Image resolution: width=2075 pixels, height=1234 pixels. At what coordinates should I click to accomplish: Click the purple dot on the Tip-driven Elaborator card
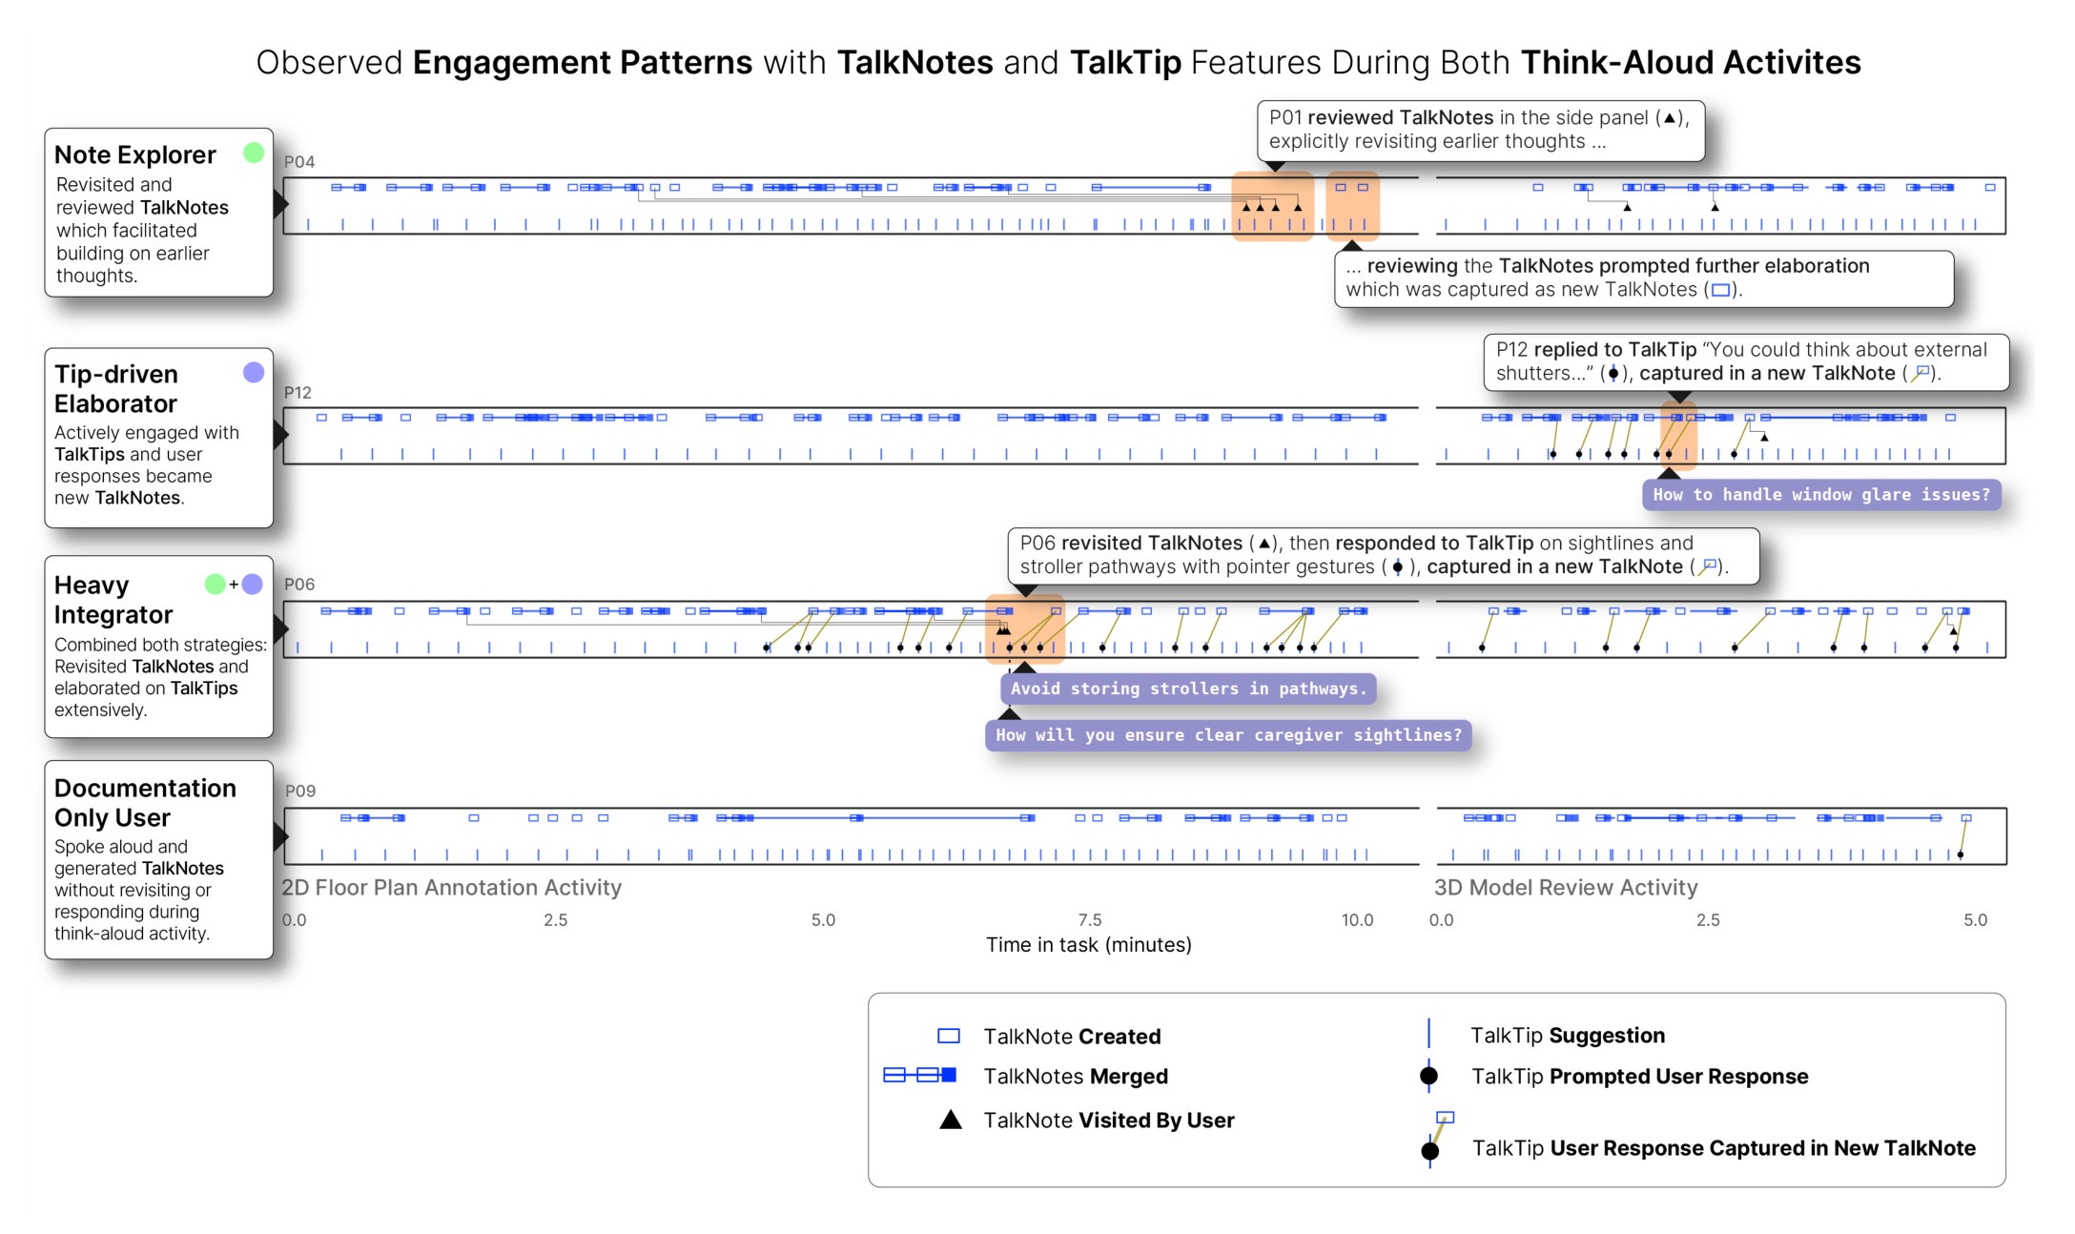(253, 373)
